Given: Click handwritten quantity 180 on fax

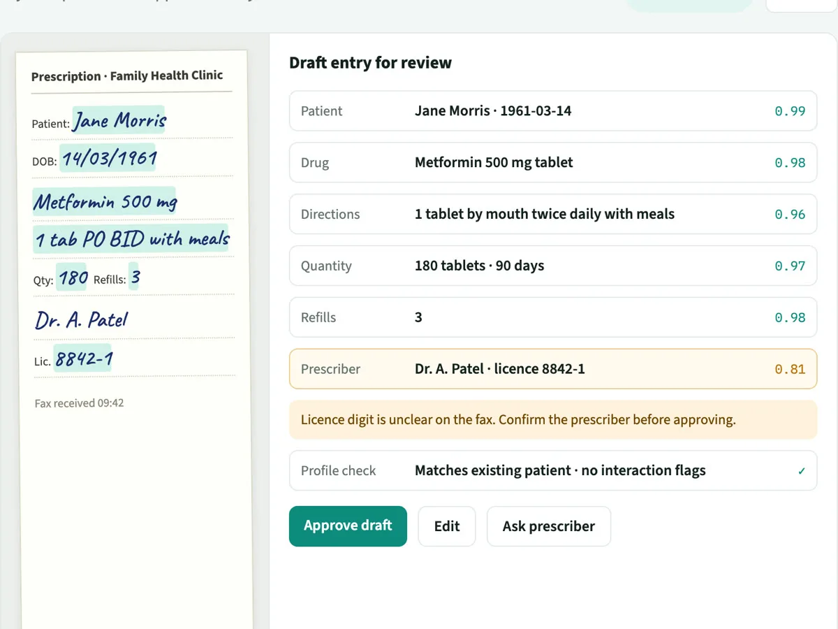Looking at the screenshot, I should click(73, 278).
